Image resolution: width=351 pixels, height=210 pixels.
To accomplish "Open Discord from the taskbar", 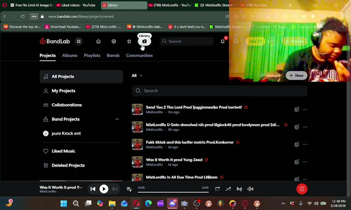I will 172,203.
